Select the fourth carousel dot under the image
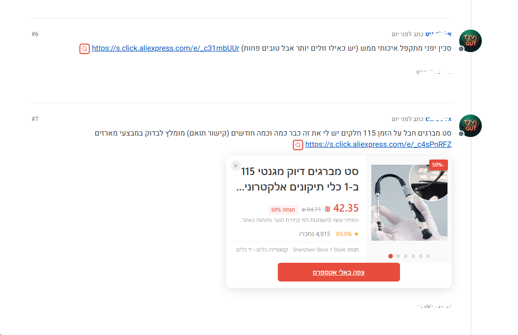This screenshot has width=518, height=335. [x=413, y=256]
